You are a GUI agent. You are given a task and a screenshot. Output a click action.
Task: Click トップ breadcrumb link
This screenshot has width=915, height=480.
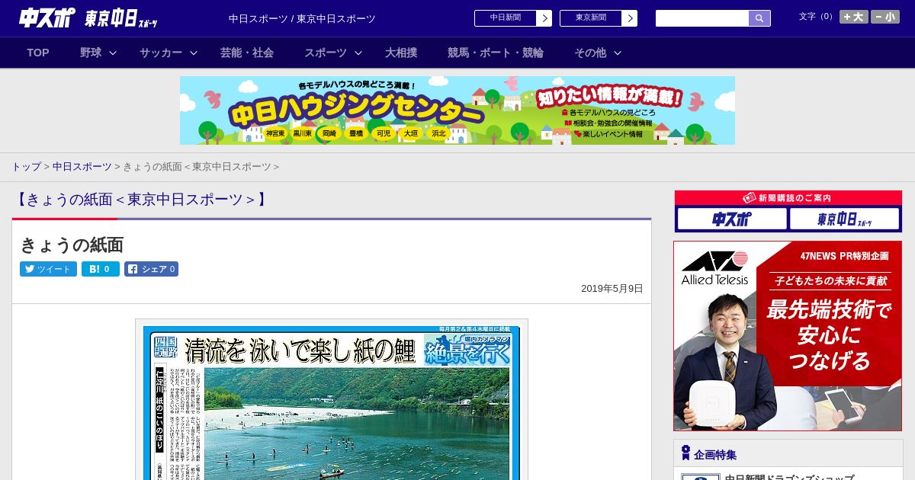coord(26,167)
